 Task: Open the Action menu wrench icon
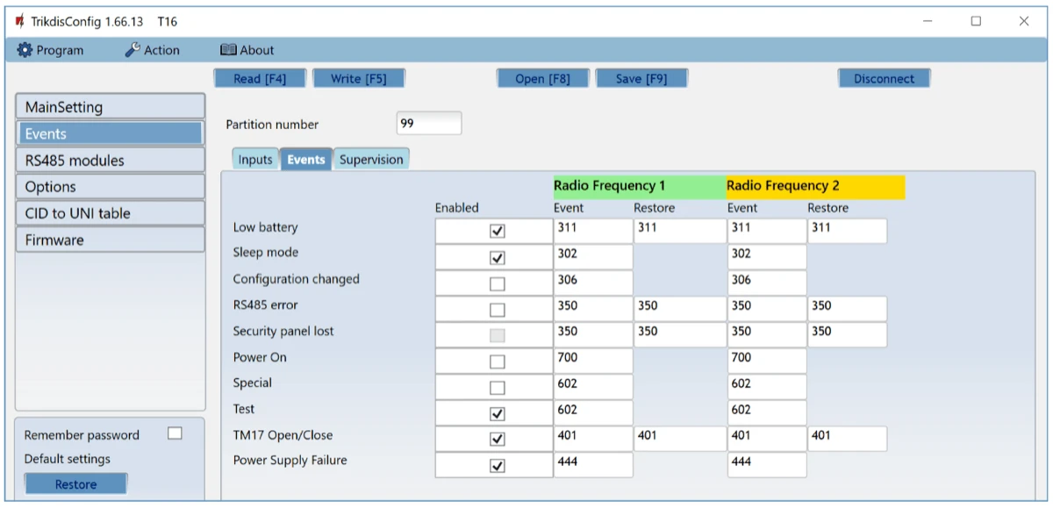pos(133,51)
